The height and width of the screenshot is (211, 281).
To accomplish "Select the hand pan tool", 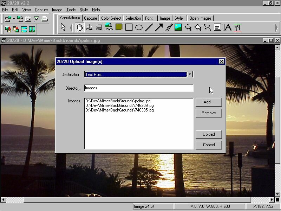I will (79, 27).
